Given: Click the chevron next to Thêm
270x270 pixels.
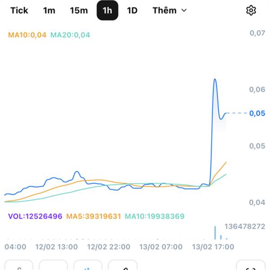Looking at the screenshot, I should click(x=184, y=10).
